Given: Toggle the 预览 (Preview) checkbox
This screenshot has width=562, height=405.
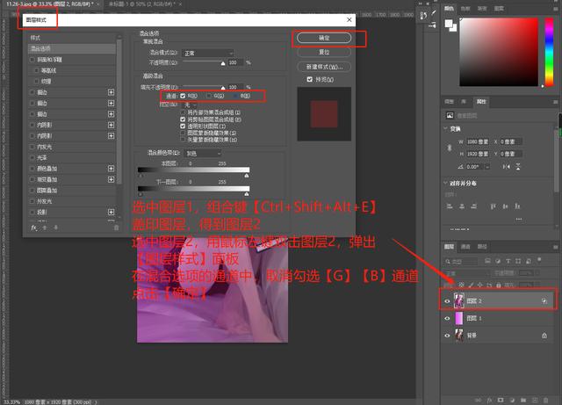Looking at the screenshot, I should click(309, 79).
